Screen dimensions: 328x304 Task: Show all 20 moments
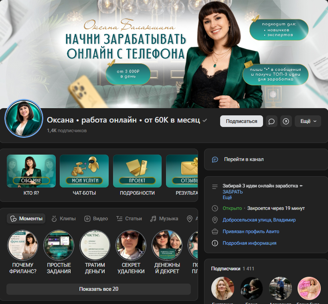tap(99, 289)
